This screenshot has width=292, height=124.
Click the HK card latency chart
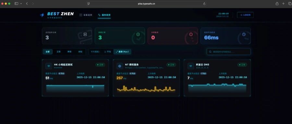click(x=75, y=88)
